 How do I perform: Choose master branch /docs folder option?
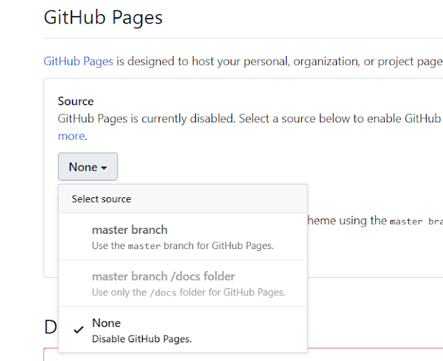coord(183,284)
